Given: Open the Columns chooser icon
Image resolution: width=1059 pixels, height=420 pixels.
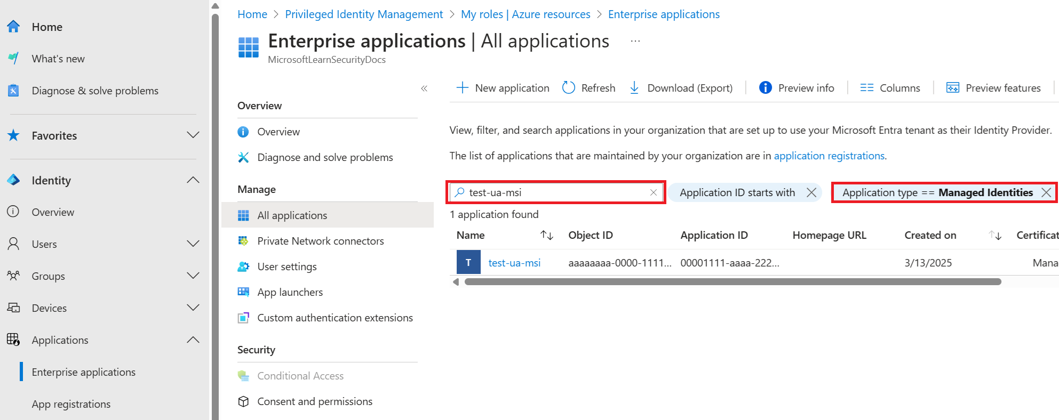Looking at the screenshot, I should pos(867,88).
